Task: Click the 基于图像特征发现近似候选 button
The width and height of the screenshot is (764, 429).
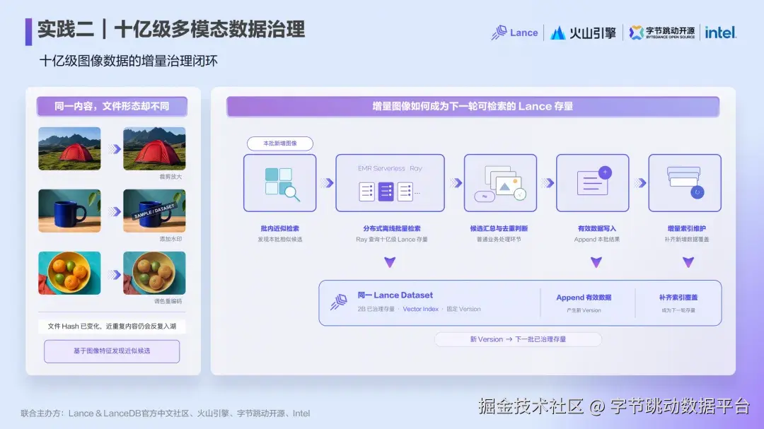Action: click(x=112, y=351)
